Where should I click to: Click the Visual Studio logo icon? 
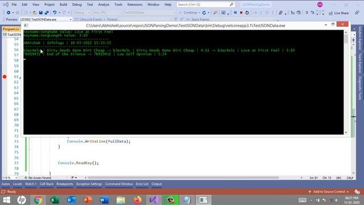click(6, 5)
